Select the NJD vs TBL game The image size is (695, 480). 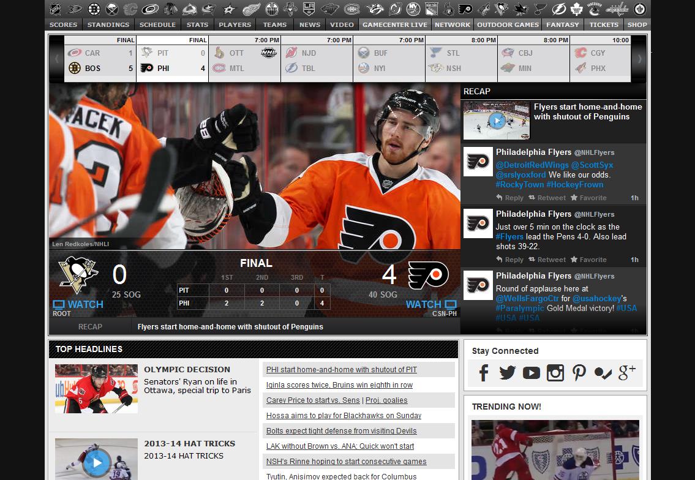click(x=317, y=59)
